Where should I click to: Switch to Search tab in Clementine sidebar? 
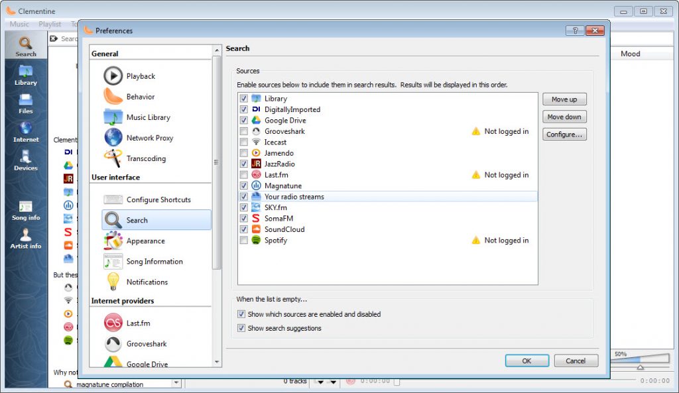pyautogui.click(x=26, y=46)
